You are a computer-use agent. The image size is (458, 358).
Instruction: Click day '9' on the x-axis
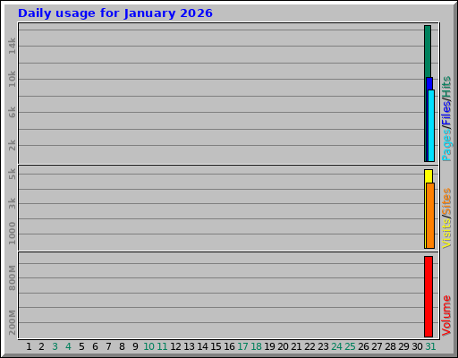135,346
